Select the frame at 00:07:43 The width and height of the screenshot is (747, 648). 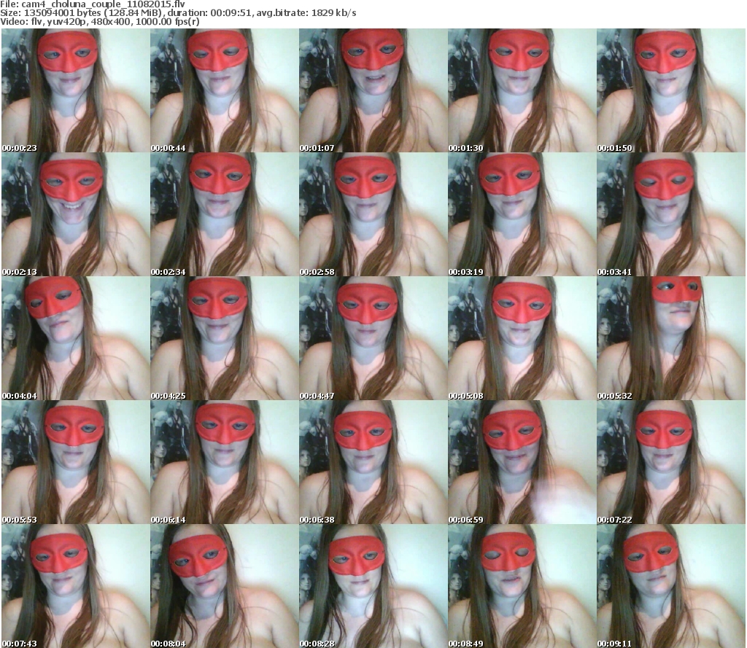tap(76, 586)
